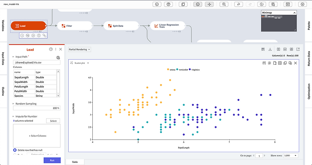
Task: Click the grid/filter icon in scatter plot header
Action: tap(270, 63)
